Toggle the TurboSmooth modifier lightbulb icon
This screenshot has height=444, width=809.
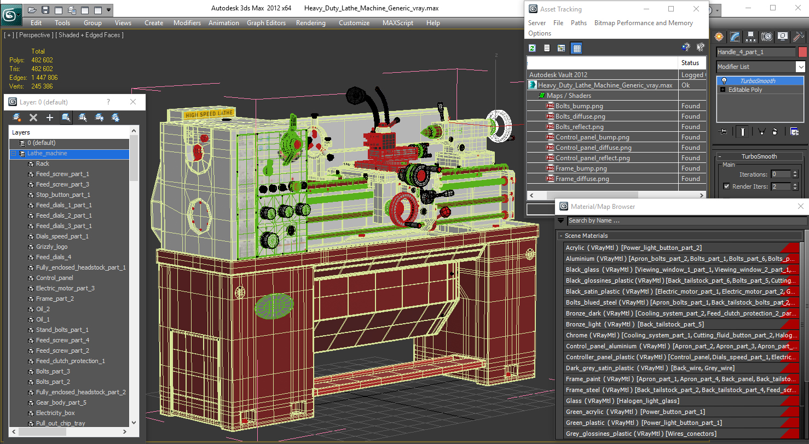point(724,80)
